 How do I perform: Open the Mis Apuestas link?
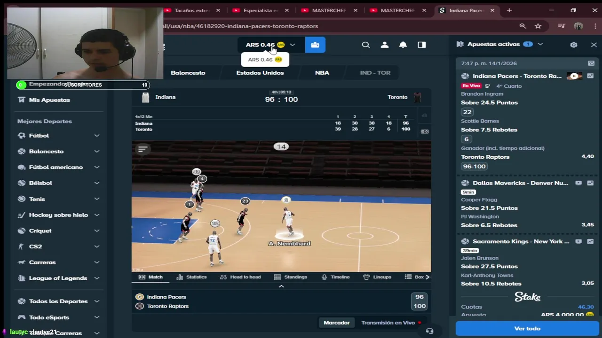[49, 100]
